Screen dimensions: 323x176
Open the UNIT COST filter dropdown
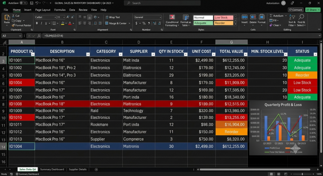pyautogui.click(x=214, y=54)
